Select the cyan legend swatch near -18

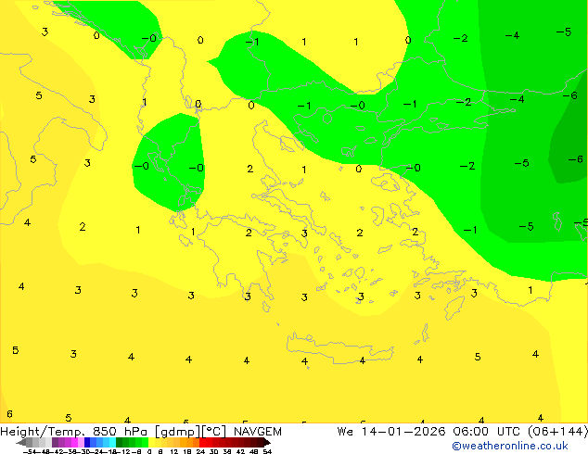click(112, 442)
